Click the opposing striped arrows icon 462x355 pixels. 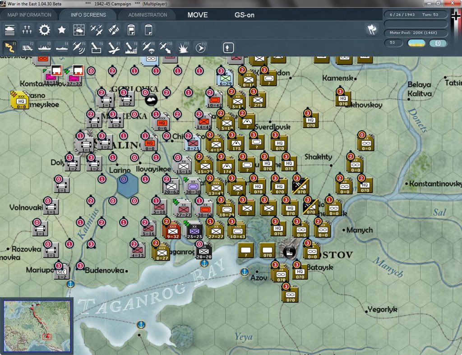[x=114, y=30]
